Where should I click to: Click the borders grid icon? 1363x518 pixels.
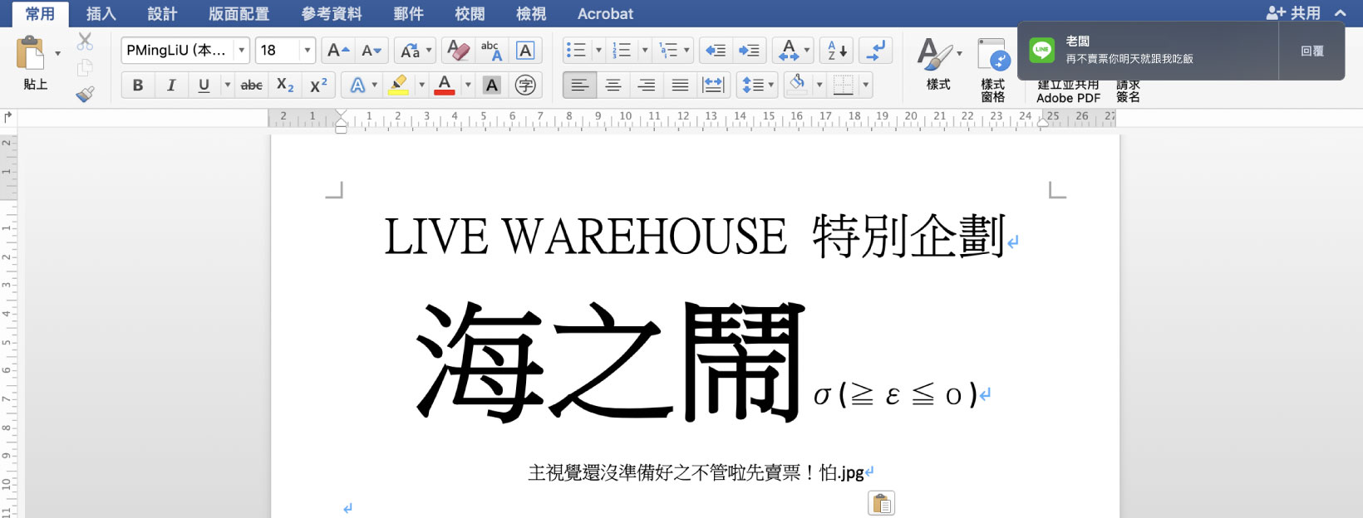(843, 85)
